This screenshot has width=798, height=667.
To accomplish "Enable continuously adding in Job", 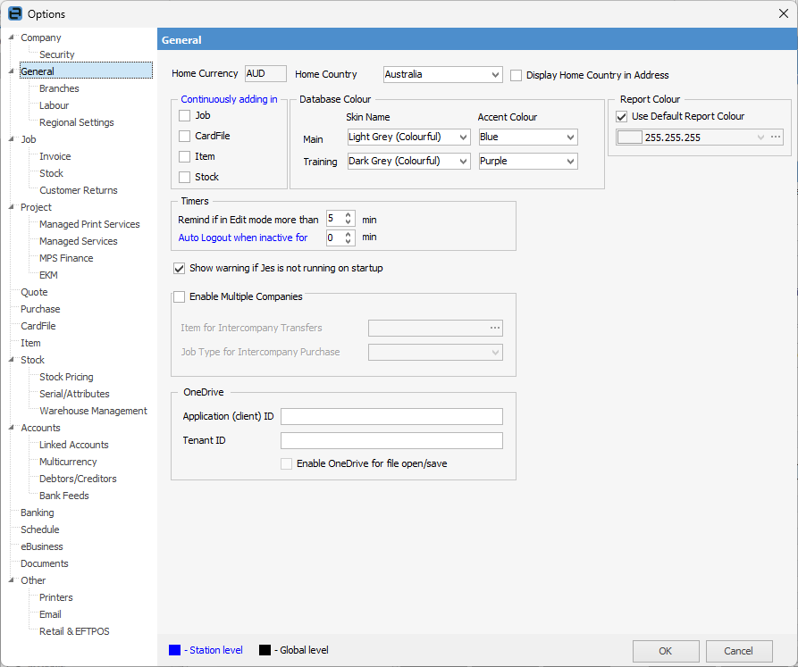I will [185, 116].
